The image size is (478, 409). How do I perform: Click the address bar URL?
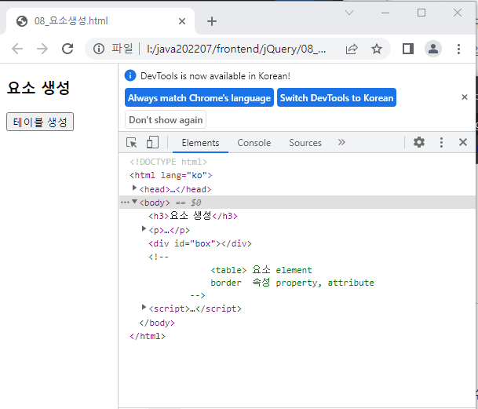(236, 49)
